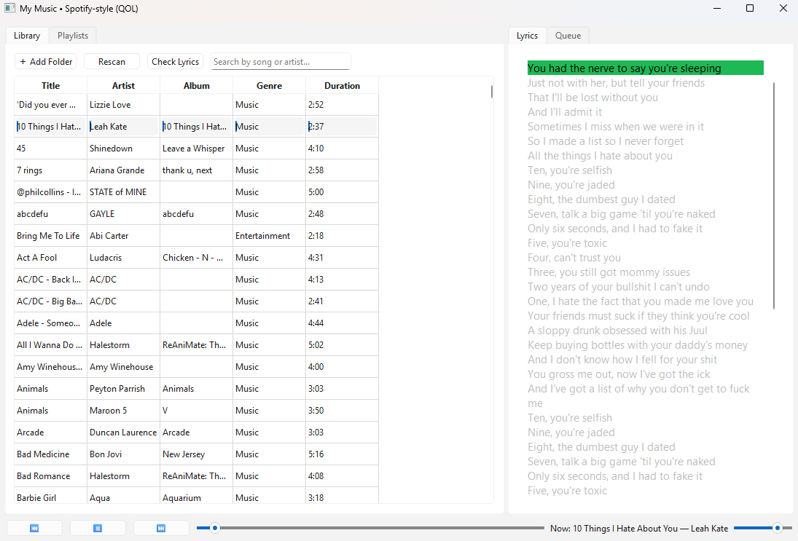Click the 'Now: 10 Things I Hate About You' label
The height and width of the screenshot is (541, 798).
click(x=639, y=529)
